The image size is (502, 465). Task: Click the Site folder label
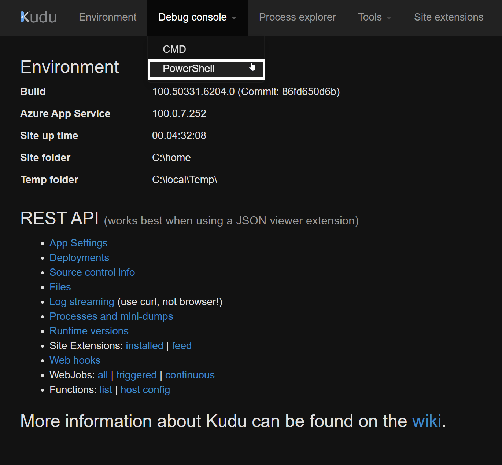tap(45, 158)
